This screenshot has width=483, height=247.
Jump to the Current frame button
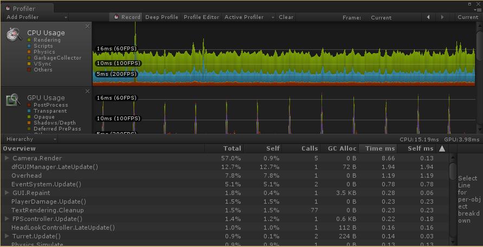pos(468,17)
